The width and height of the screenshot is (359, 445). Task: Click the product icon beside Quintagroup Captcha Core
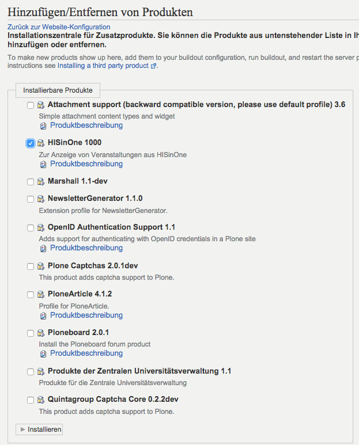[x=41, y=400]
